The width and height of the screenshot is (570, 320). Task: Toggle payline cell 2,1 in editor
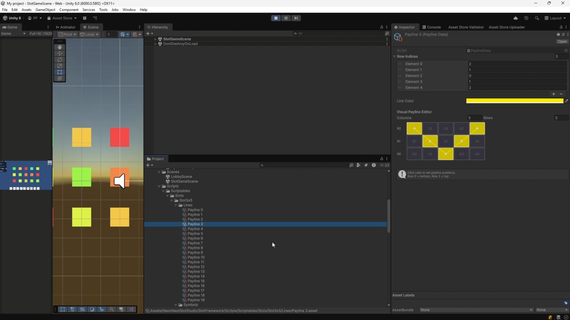446,141
